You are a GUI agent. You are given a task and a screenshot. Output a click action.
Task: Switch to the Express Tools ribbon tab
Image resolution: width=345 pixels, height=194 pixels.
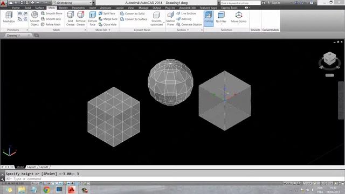click(x=229, y=8)
